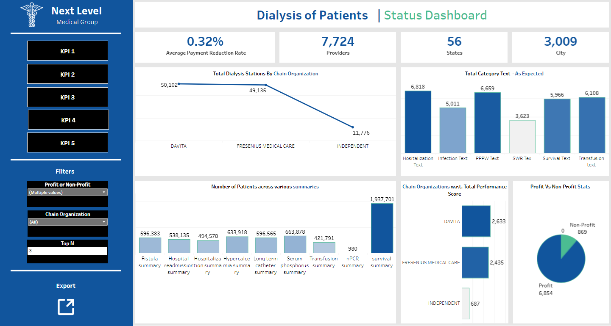Open the KPI 1 view
The height and width of the screenshot is (326, 611).
(67, 51)
